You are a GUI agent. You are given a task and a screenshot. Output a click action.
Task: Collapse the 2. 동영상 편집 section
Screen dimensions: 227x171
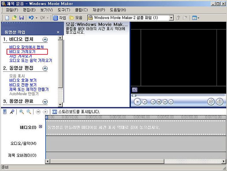click(45, 69)
